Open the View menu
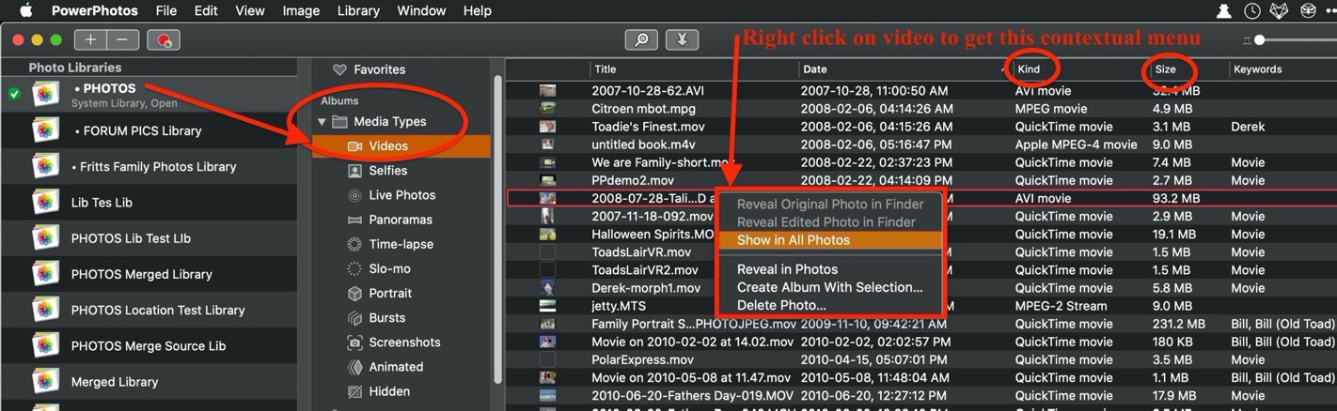The height and width of the screenshot is (411, 1337). coord(250,11)
